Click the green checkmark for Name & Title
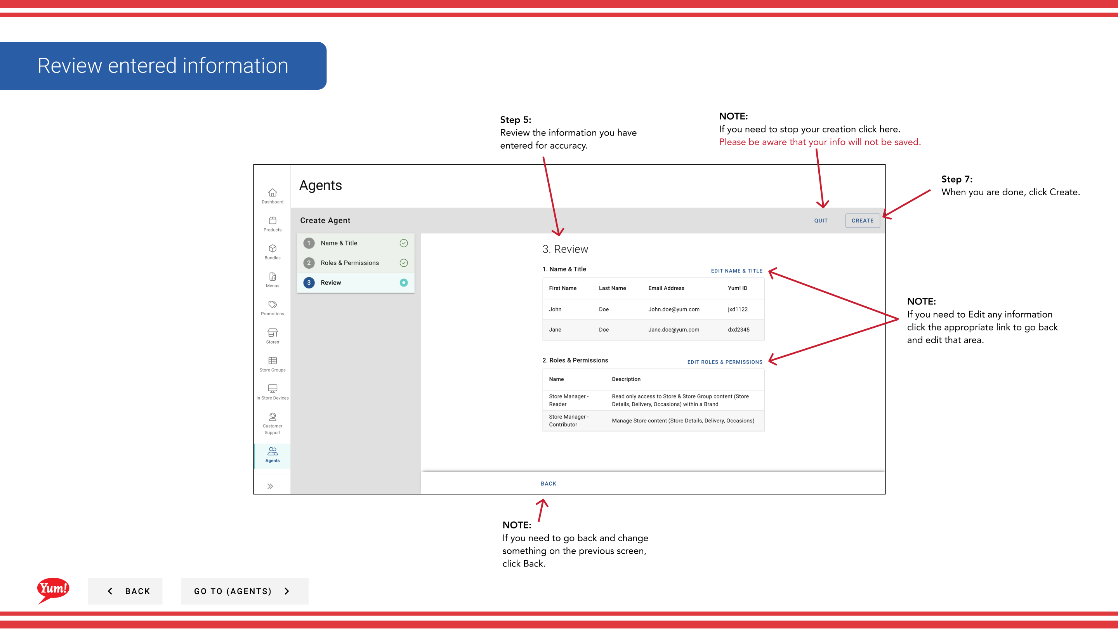The image size is (1118, 629). coord(404,243)
